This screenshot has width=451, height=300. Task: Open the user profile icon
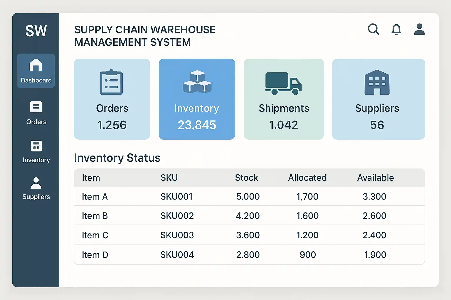[x=419, y=29]
